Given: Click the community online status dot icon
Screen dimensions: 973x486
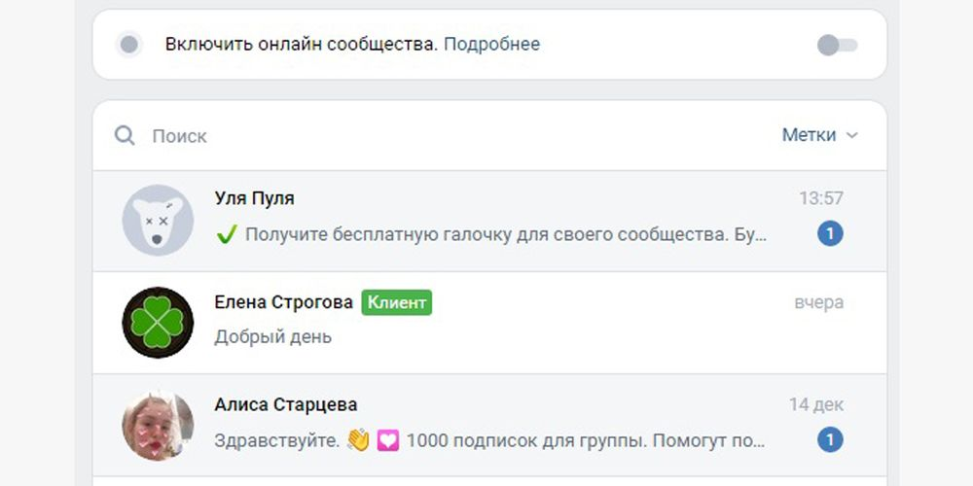Looking at the screenshot, I should [x=129, y=45].
